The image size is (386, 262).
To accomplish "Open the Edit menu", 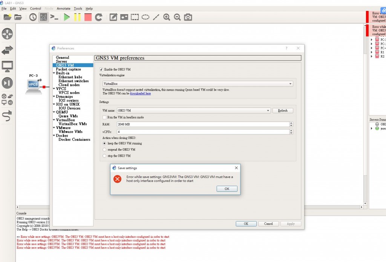I will [13, 8].
